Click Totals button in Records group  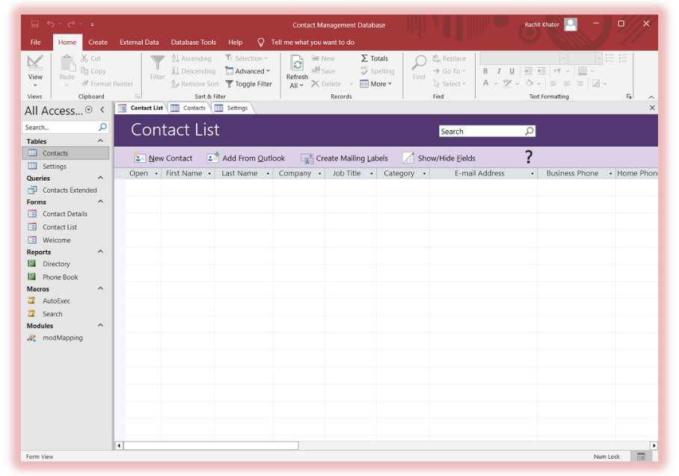click(x=375, y=58)
